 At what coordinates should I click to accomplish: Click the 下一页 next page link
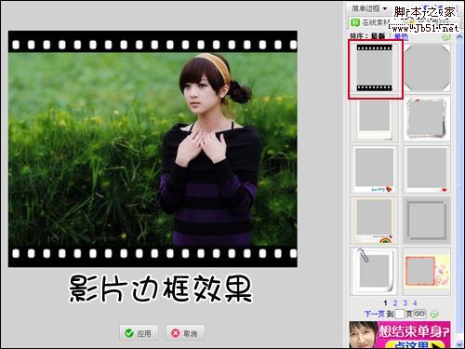click(x=375, y=314)
